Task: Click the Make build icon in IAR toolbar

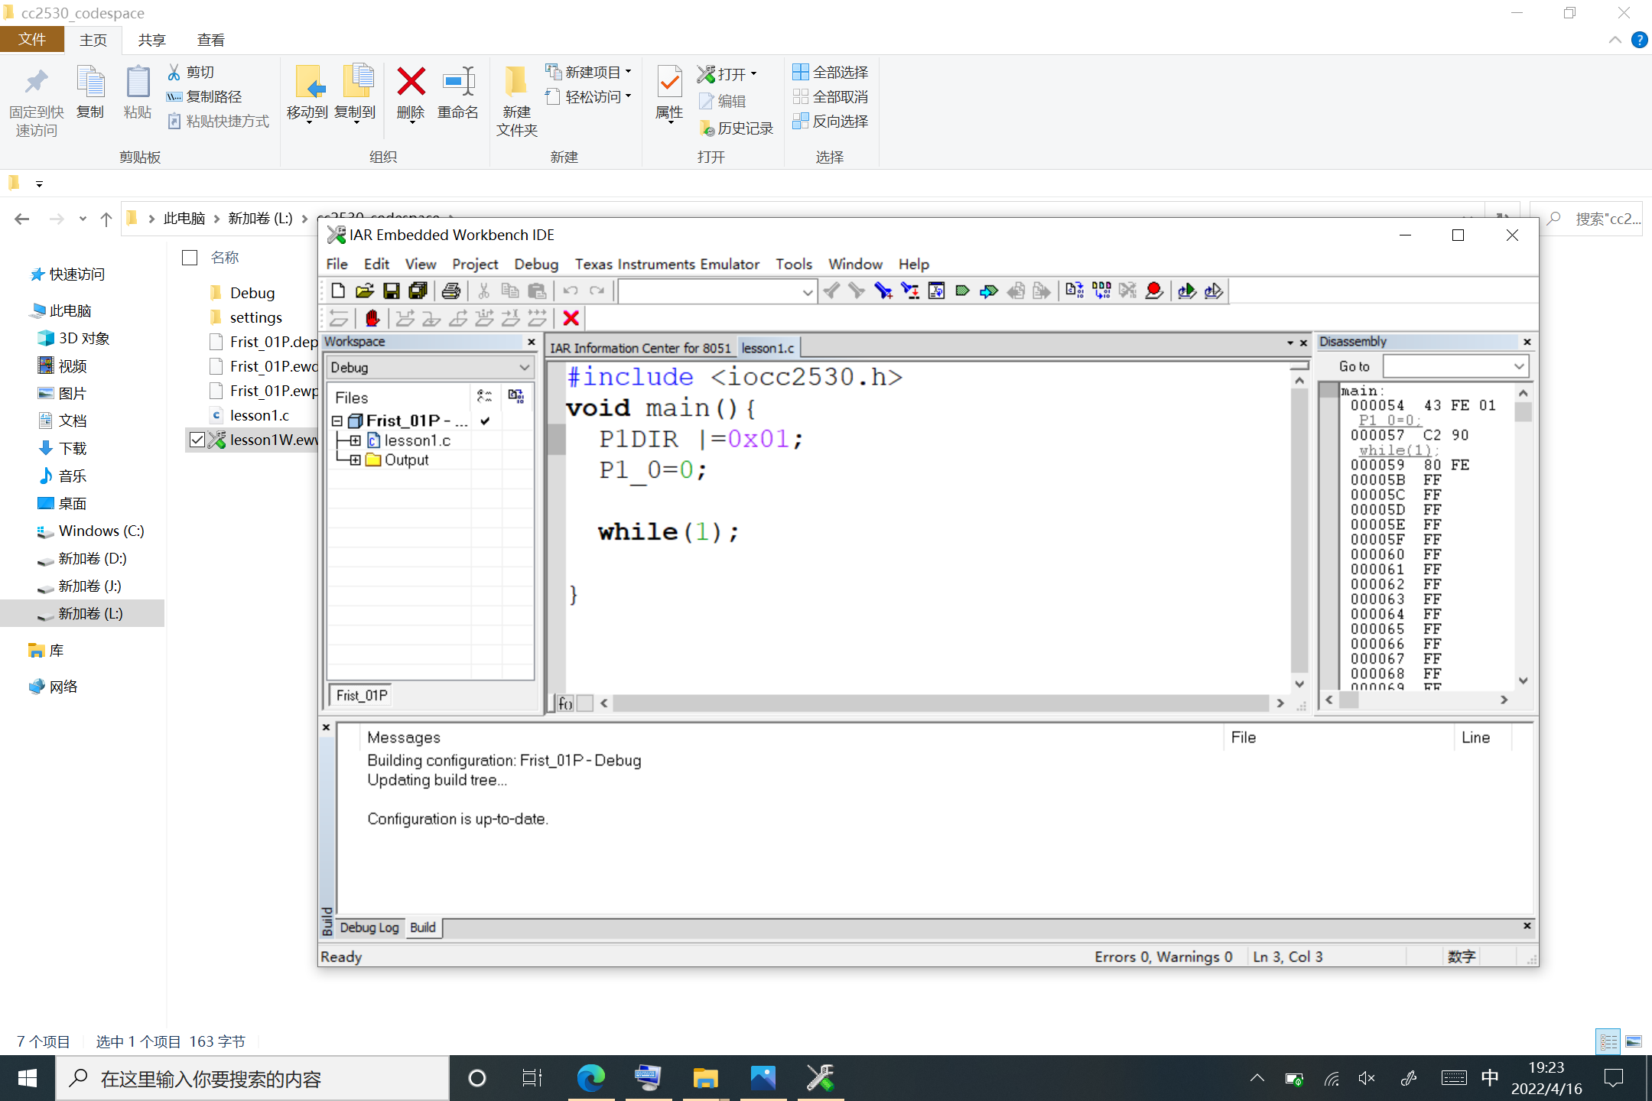Action: pyautogui.click(x=1101, y=291)
